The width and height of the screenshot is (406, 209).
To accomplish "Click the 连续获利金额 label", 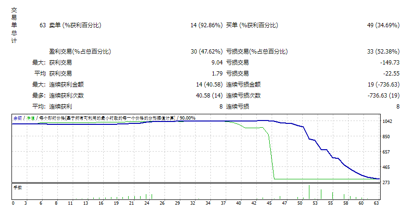I will click(x=66, y=85).
